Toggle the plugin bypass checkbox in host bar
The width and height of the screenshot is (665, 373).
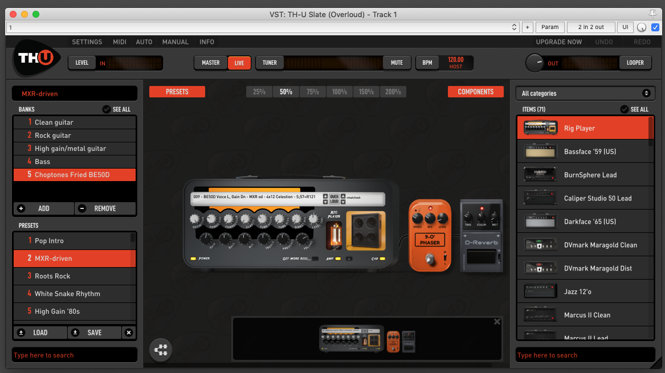coord(655,27)
